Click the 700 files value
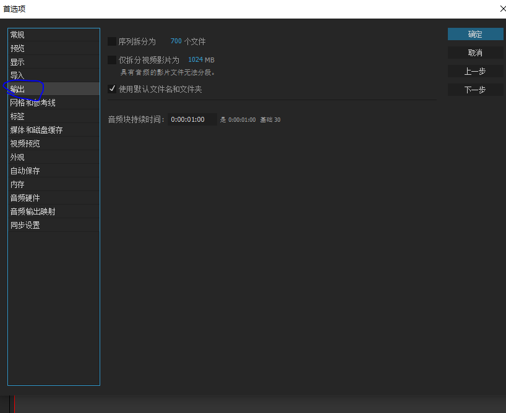The image size is (506, 413). point(176,41)
